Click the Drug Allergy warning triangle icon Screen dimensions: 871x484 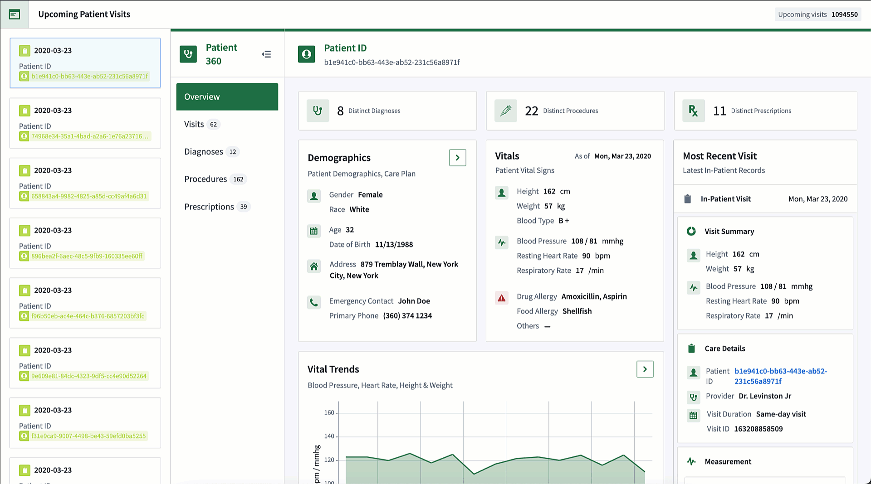pyautogui.click(x=501, y=298)
